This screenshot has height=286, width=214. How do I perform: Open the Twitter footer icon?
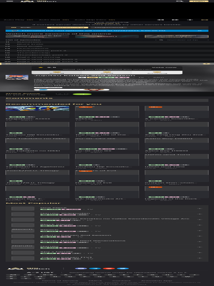tap(123, 268)
